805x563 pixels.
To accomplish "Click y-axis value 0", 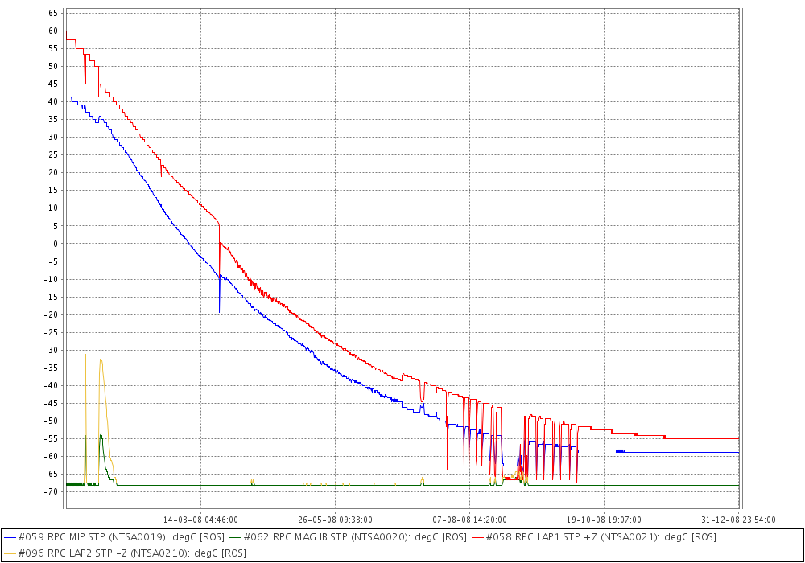I will point(56,244).
